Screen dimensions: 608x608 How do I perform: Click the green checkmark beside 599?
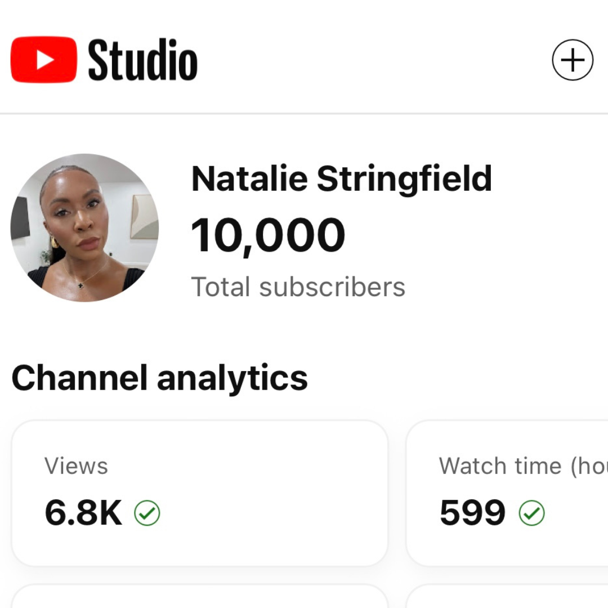(531, 513)
